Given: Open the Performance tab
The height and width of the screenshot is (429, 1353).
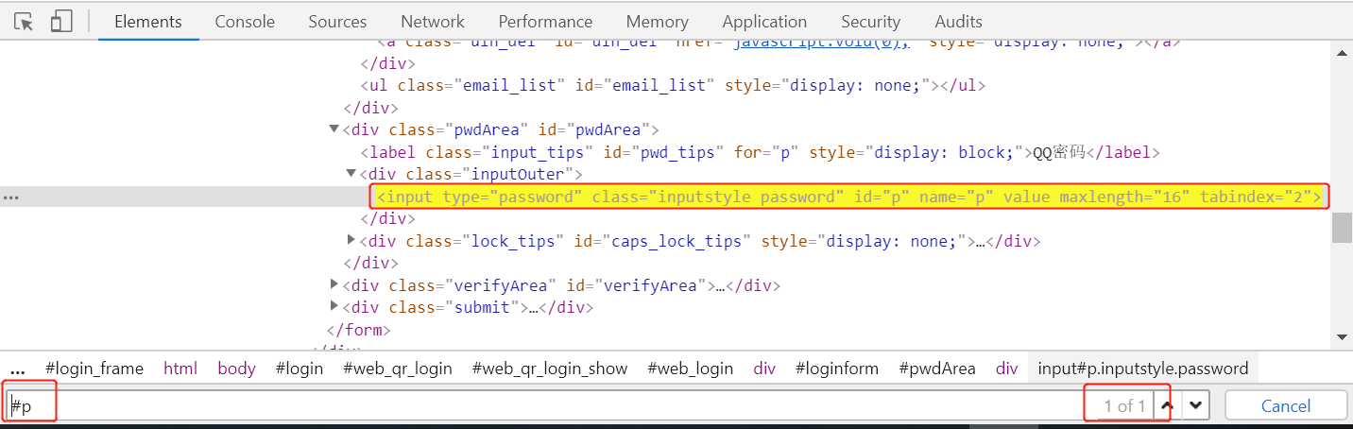Looking at the screenshot, I should coord(545,21).
